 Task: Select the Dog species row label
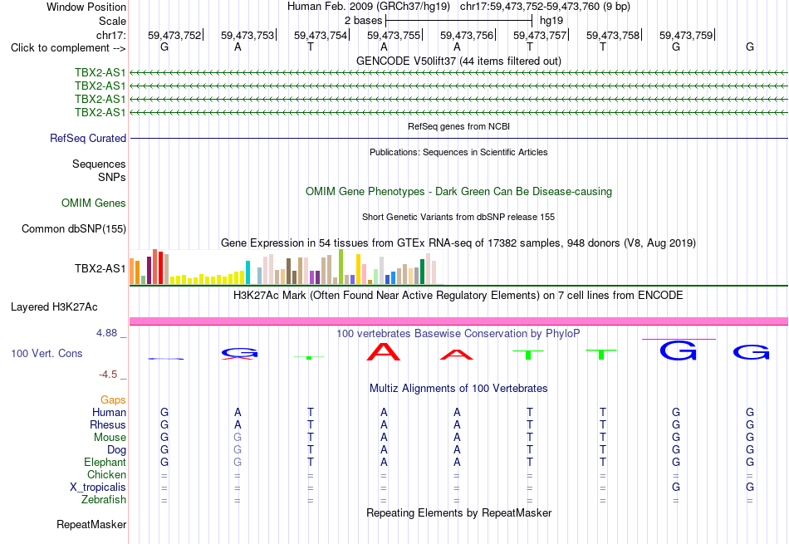pyautogui.click(x=117, y=450)
